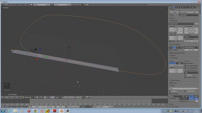Click the output path folder icon
This screenshot has height=113, width=202.
tap(197, 89)
